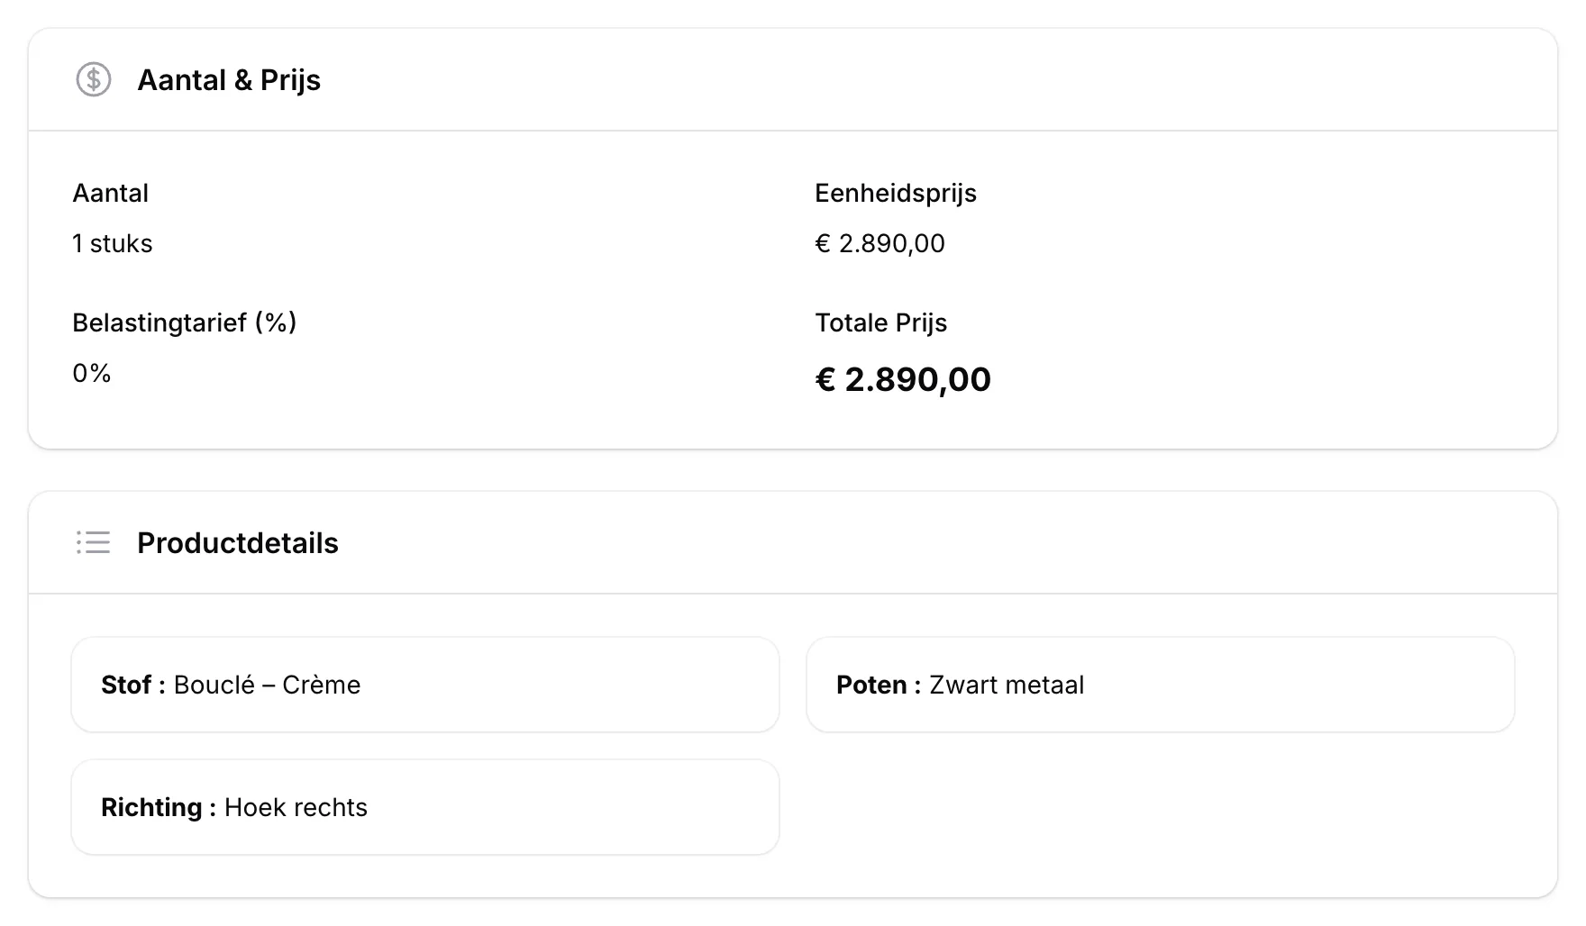
Task: Select the Productdetails heading
Action: (x=238, y=543)
